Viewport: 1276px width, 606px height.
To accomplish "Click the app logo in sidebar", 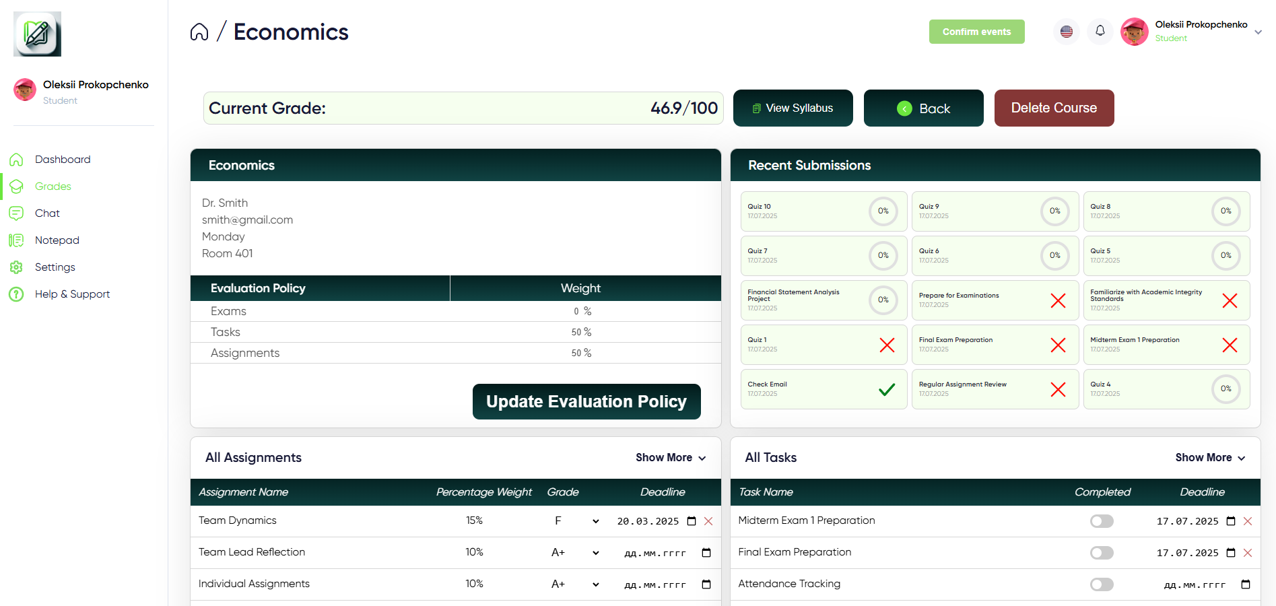I will tap(38, 34).
